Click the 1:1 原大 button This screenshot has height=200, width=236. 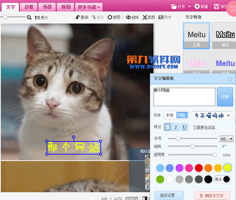[x=41, y=18]
